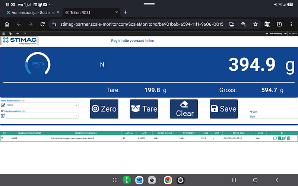Screen dimensions: 298x186
Task: Reload the page with the refresh icon
Action: click(42, 24)
